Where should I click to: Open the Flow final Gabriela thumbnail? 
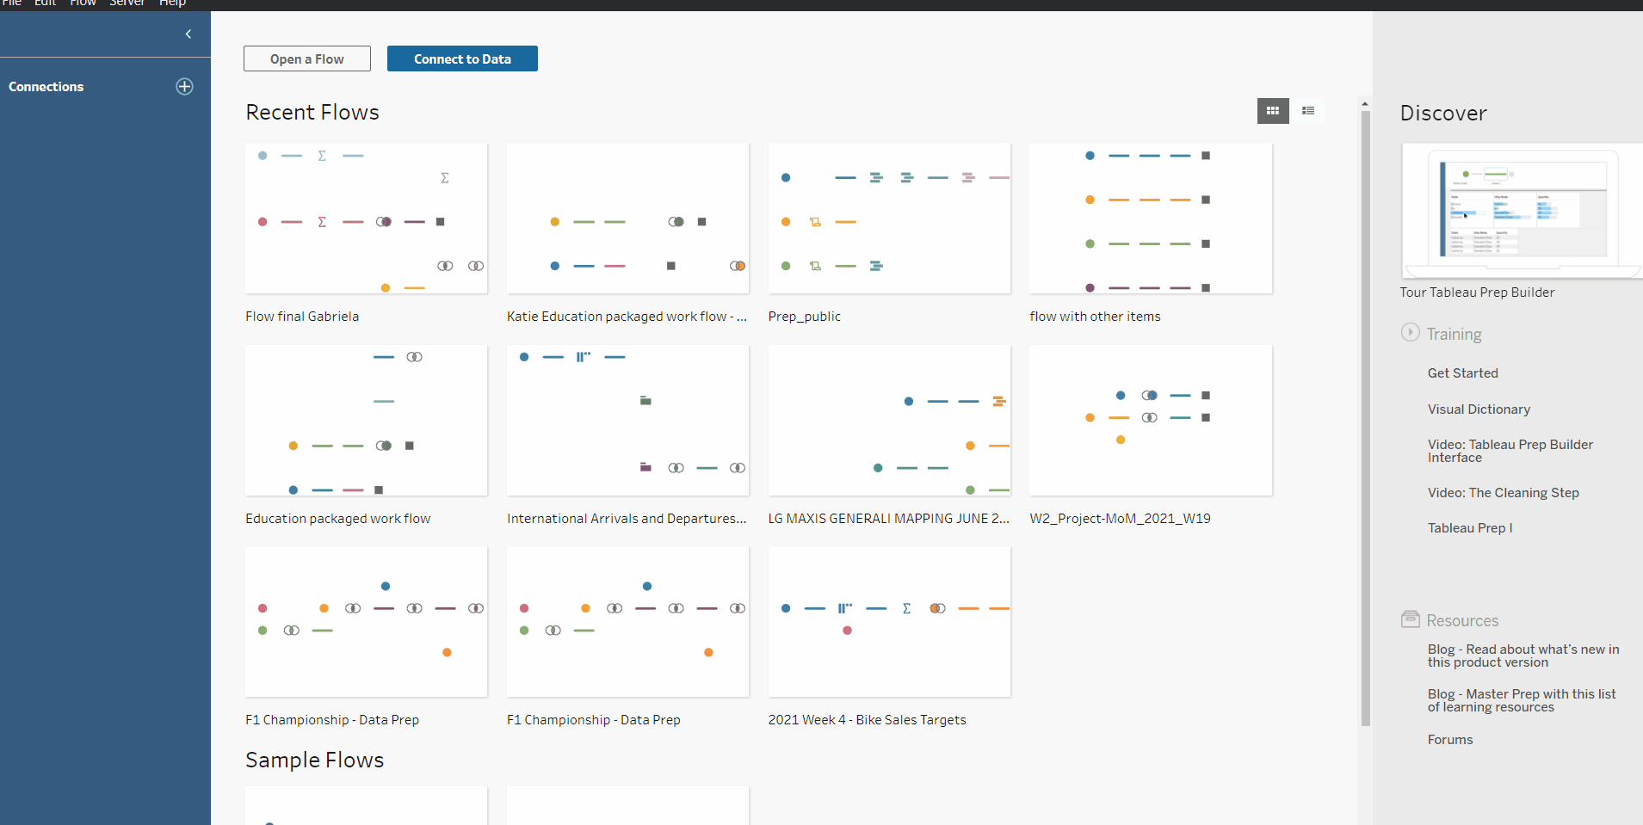367,219
